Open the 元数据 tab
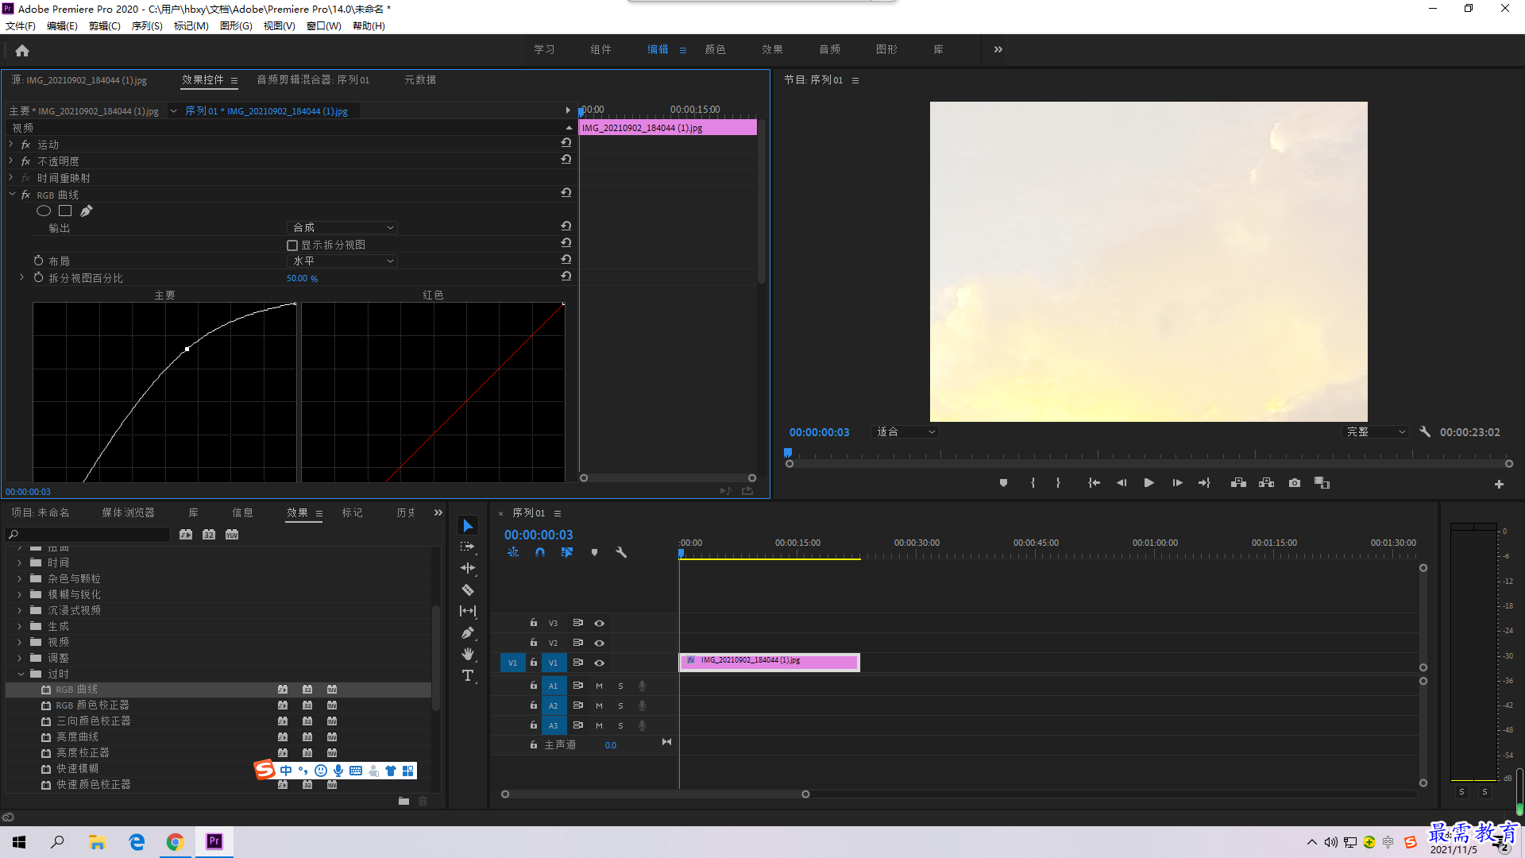The height and width of the screenshot is (858, 1525). [420, 79]
